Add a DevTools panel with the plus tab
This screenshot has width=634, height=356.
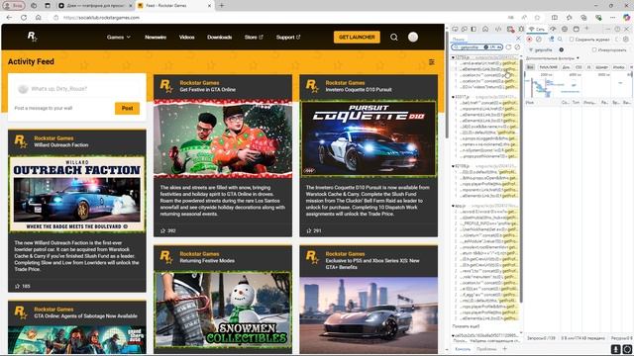[x=586, y=29]
